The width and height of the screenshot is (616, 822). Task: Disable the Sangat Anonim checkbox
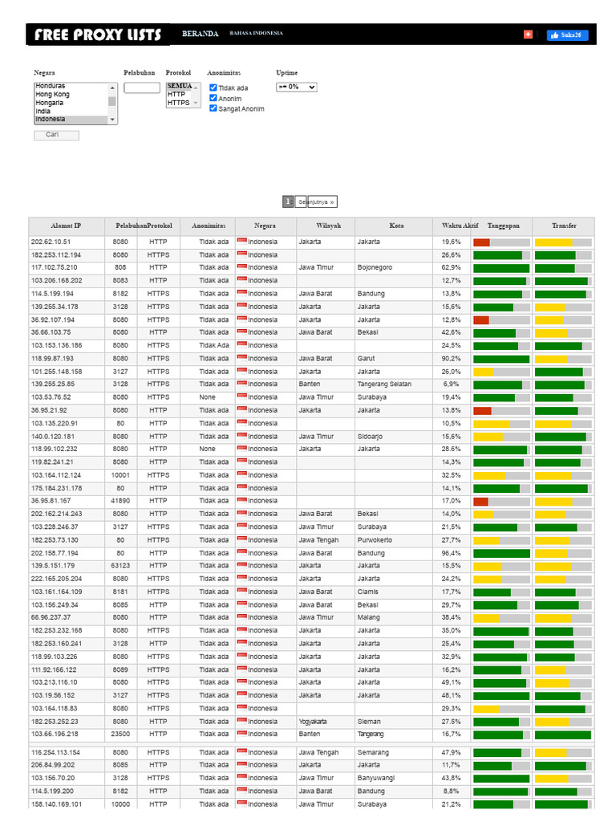pyautogui.click(x=213, y=108)
